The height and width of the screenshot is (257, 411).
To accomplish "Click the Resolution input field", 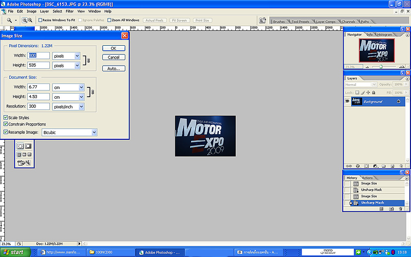I will (x=38, y=106).
